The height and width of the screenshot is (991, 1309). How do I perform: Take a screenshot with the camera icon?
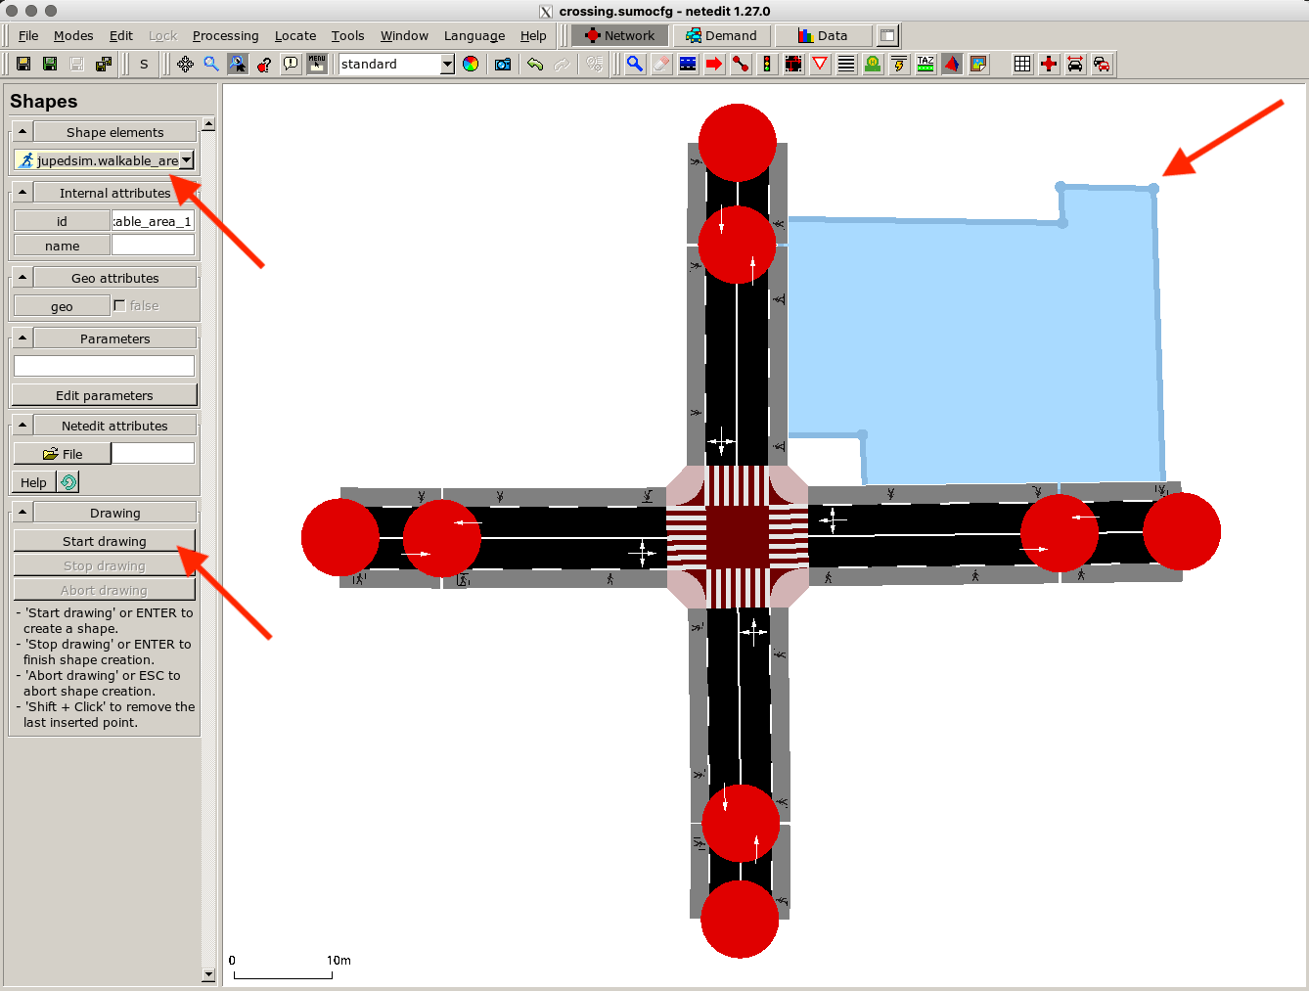pos(503,65)
